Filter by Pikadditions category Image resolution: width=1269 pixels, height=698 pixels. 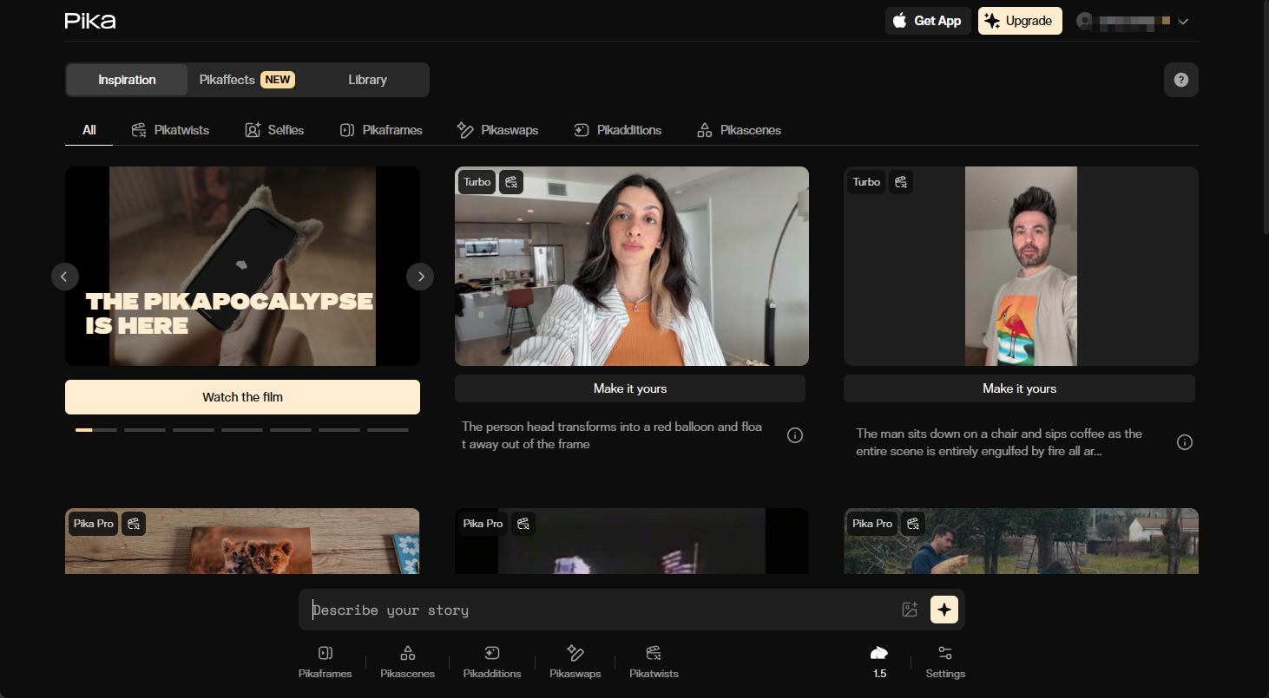coord(617,130)
